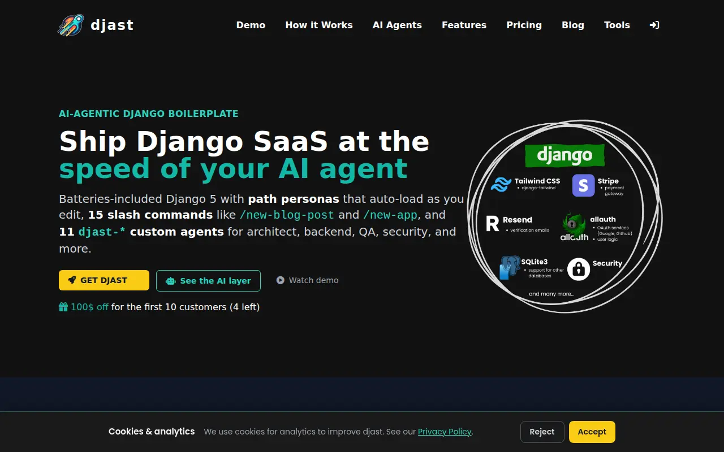Open the Demo menu item
724x452 pixels.
click(x=251, y=25)
